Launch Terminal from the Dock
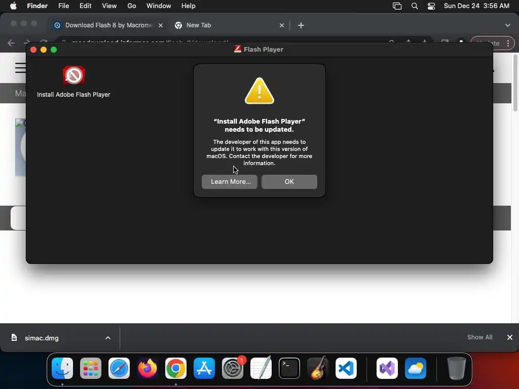 coord(289,368)
